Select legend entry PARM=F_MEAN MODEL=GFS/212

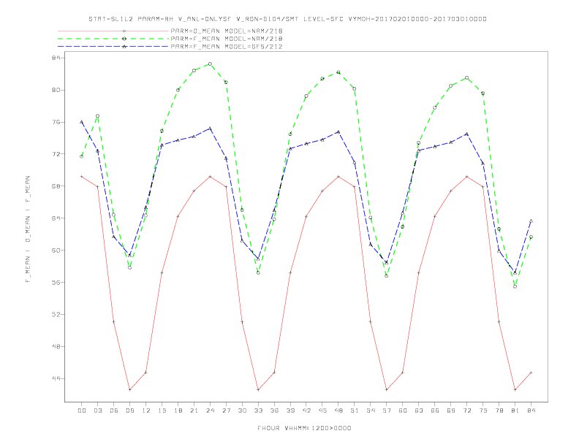click(227, 47)
